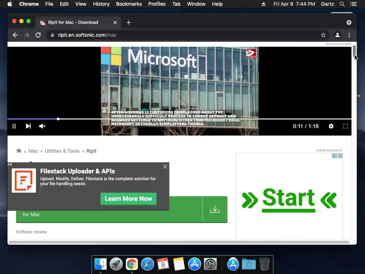This screenshot has height=274, width=365.
Task: Open the Chrome profile avatar icon
Action: (x=337, y=35)
